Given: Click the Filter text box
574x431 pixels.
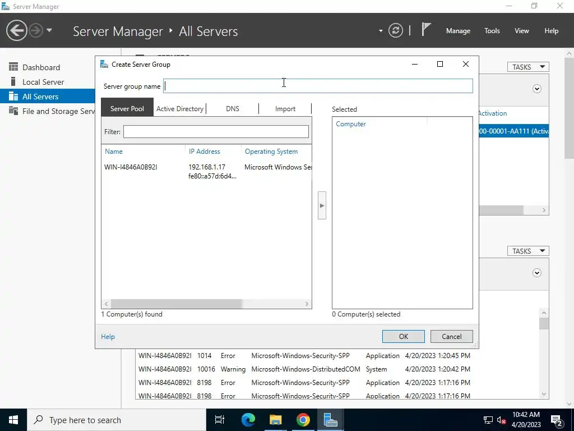Looking at the screenshot, I should pyautogui.click(x=216, y=131).
